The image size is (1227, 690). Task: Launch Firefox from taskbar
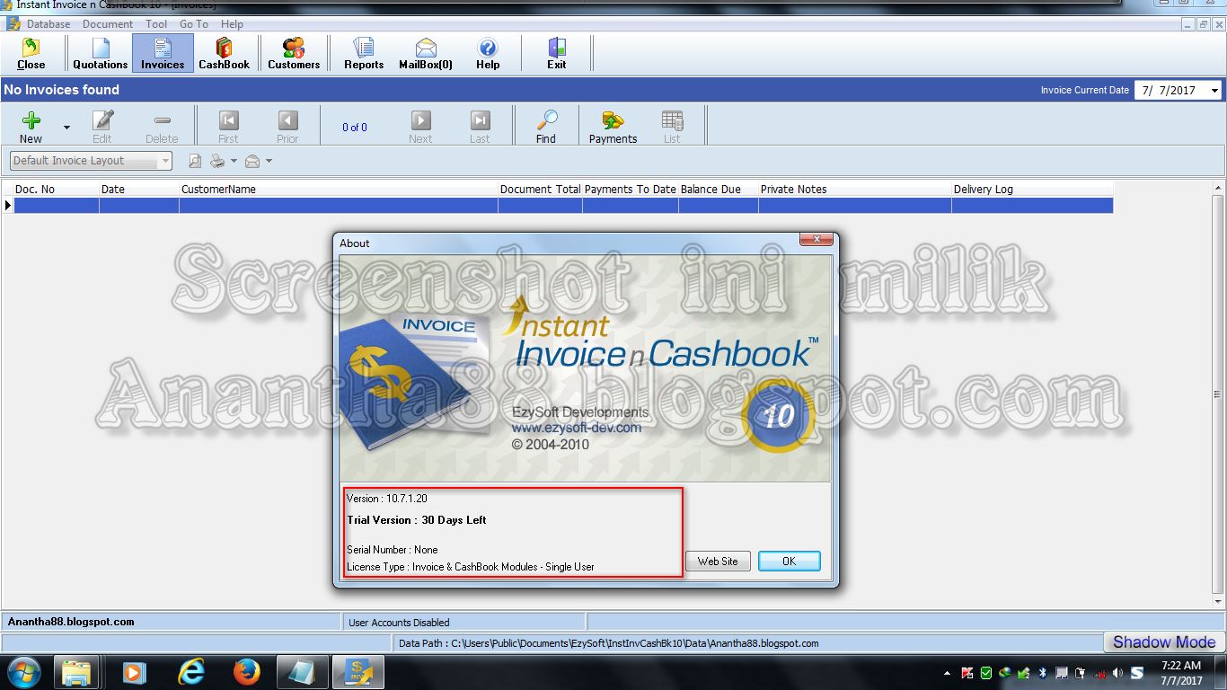246,672
